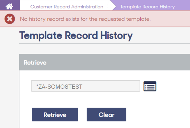Click the Retrieve button
The width and height of the screenshot is (190, 128).
55,115
